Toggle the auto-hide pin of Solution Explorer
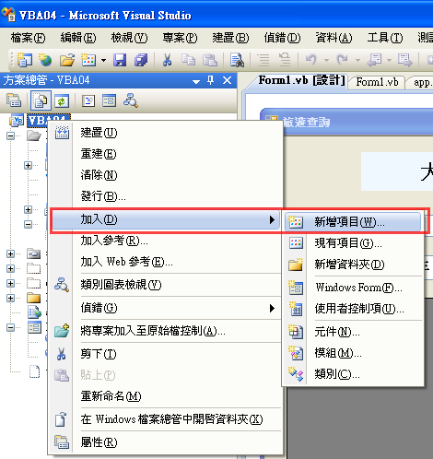The height and width of the screenshot is (459, 433). [210, 80]
